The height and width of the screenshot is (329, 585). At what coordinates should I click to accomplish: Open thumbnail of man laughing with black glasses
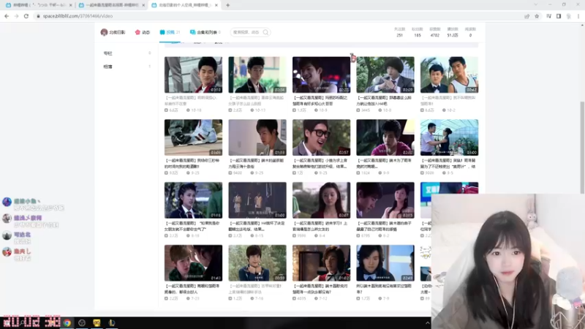coord(321,137)
